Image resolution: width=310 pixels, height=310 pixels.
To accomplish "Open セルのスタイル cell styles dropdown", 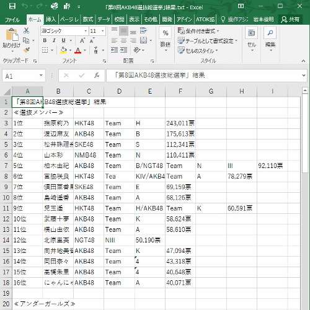I will pos(198,50).
